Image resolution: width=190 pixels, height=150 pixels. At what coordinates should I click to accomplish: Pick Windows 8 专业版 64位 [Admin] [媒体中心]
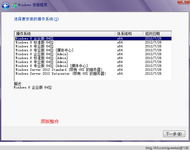(93, 66)
